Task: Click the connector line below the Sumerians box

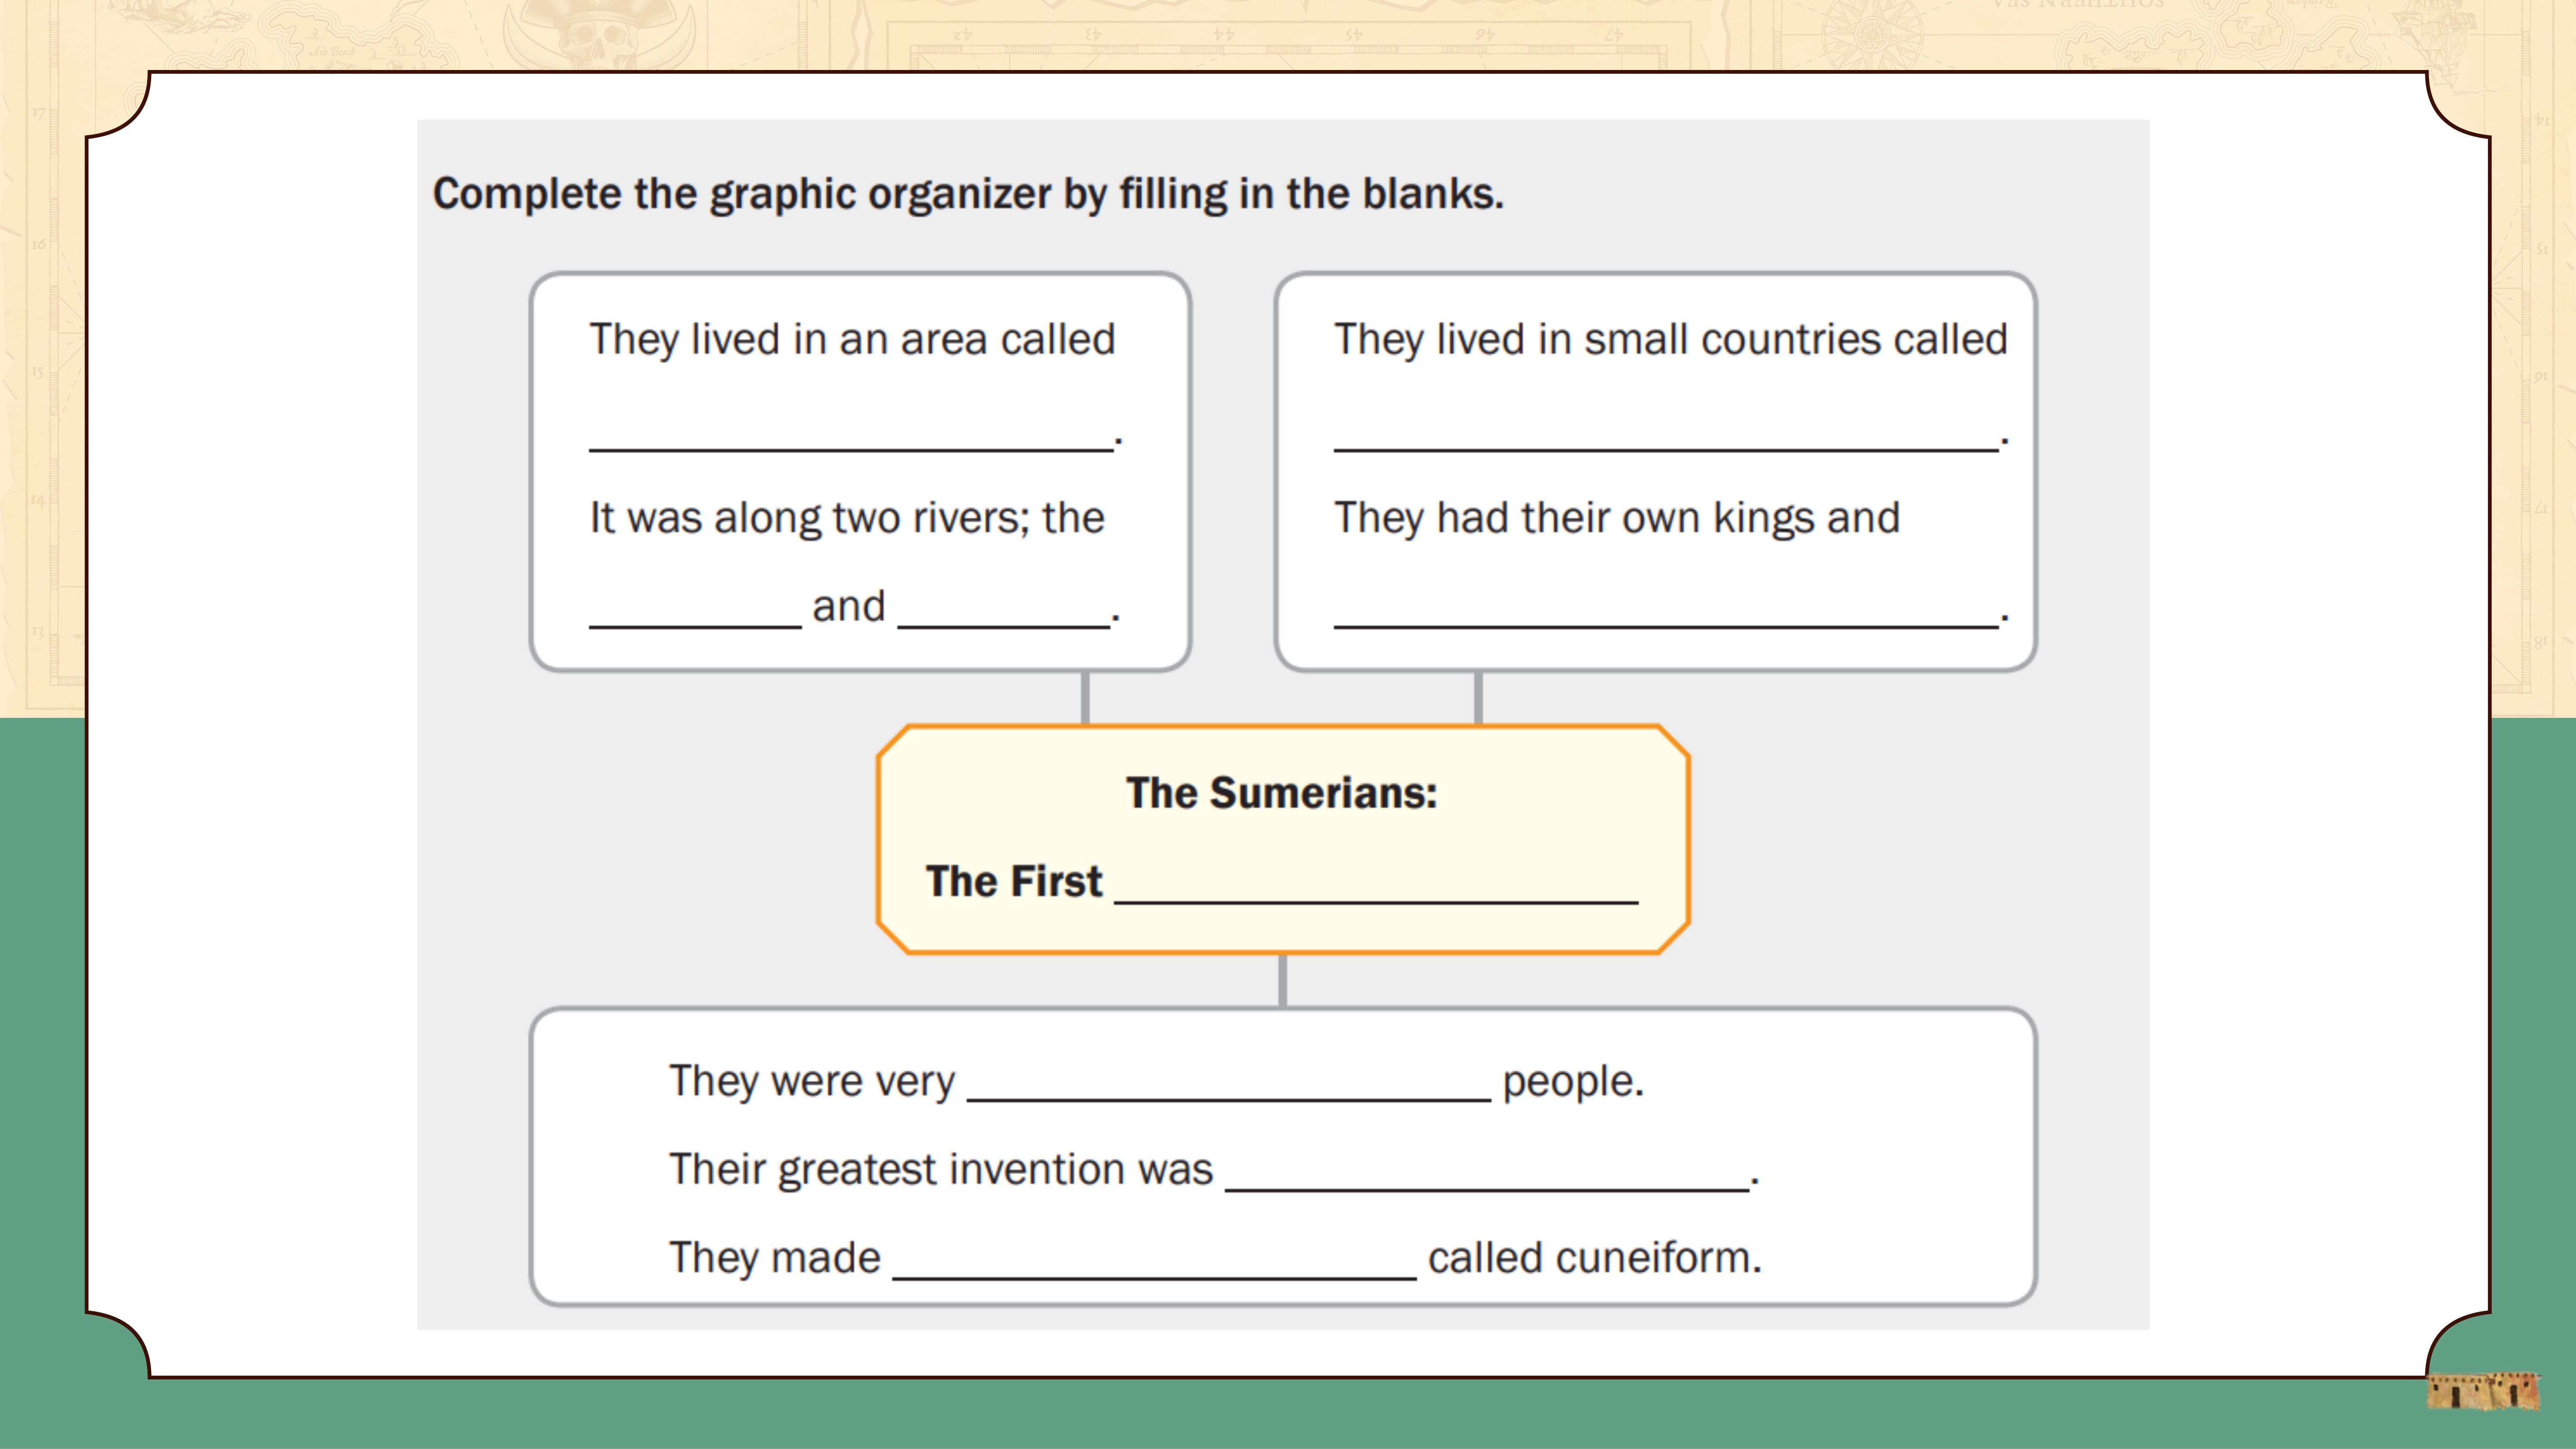Action: click(x=1283, y=981)
